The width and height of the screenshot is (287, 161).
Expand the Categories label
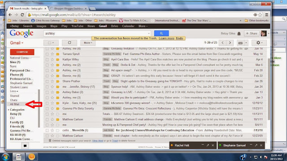click(x=9, y=110)
